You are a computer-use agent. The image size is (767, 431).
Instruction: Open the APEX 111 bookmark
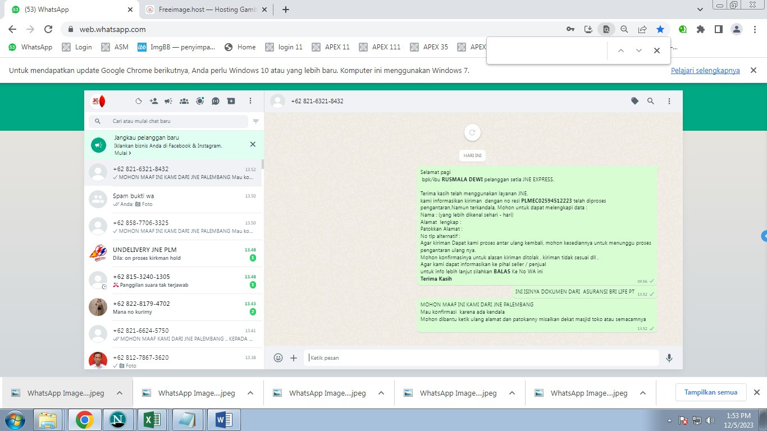(x=380, y=47)
